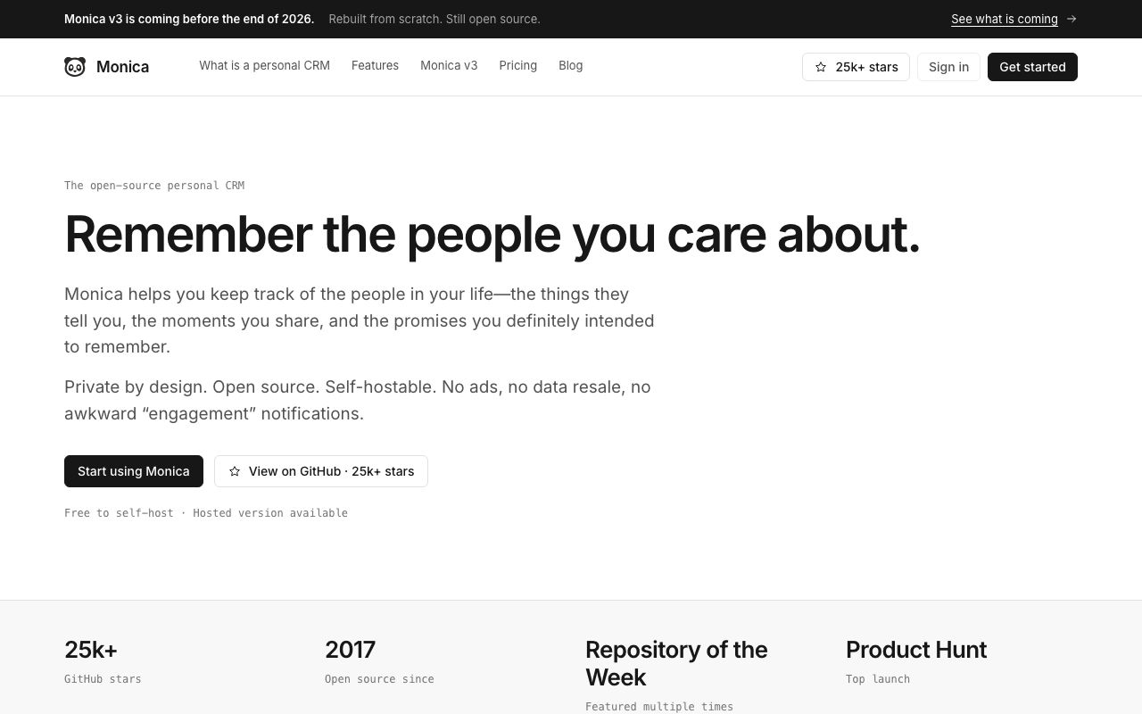Open the Features menu item
This screenshot has height=714, width=1142.
coord(375,66)
